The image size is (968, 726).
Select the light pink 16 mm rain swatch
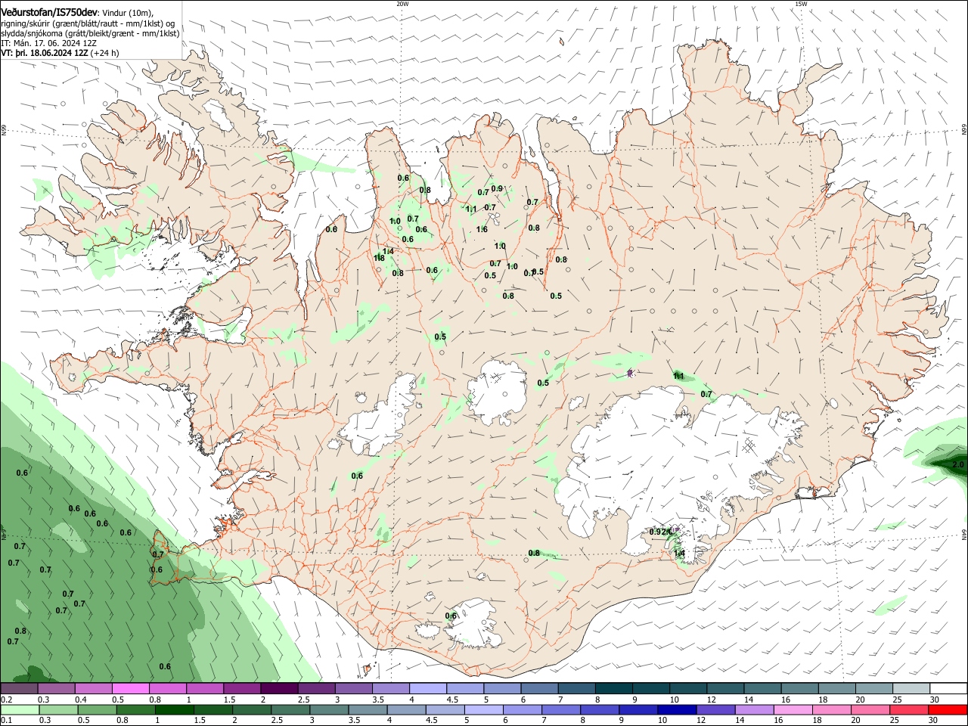pyautogui.click(x=793, y=709)
